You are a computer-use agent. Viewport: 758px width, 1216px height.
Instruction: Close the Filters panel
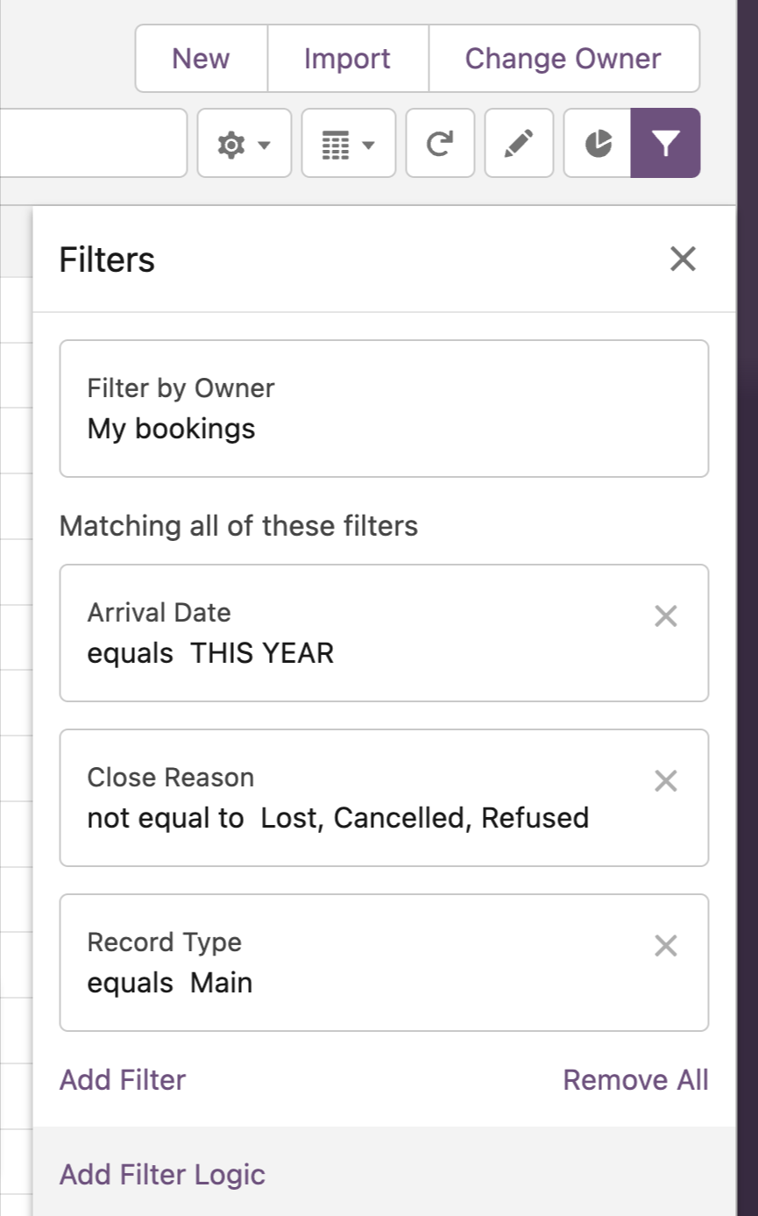tap(683, 259)
